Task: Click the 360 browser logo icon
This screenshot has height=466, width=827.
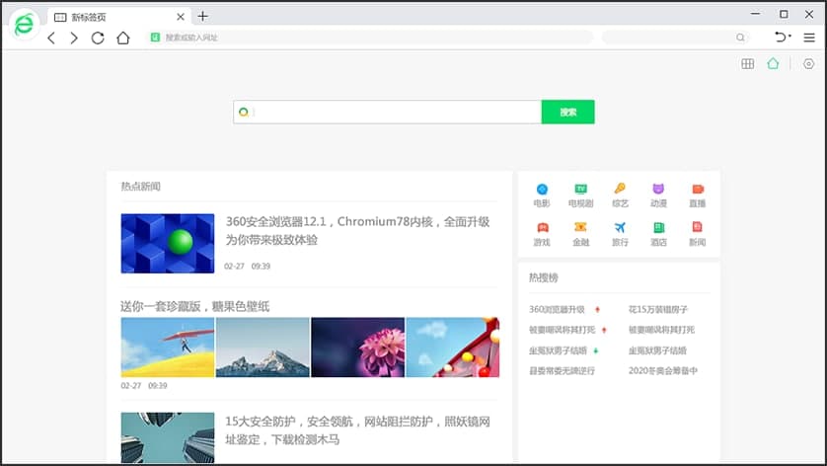Action: tap(24, 25)
